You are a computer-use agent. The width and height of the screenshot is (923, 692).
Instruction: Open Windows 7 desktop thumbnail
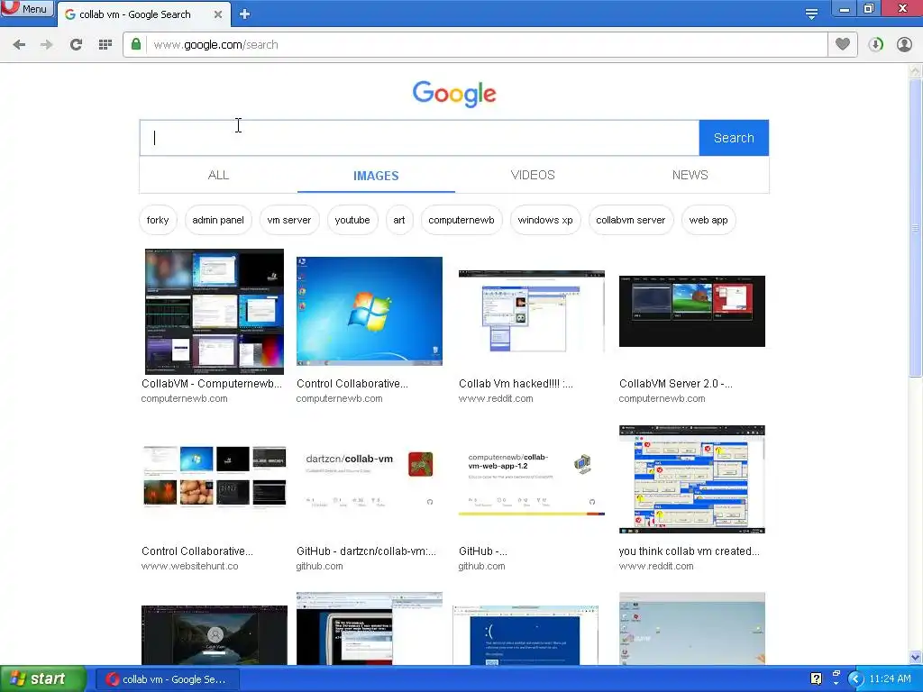(369, 311)
